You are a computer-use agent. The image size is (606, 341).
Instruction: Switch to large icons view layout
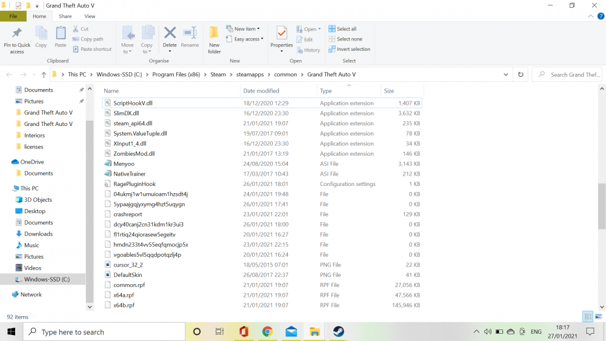[x=598, y=317]
